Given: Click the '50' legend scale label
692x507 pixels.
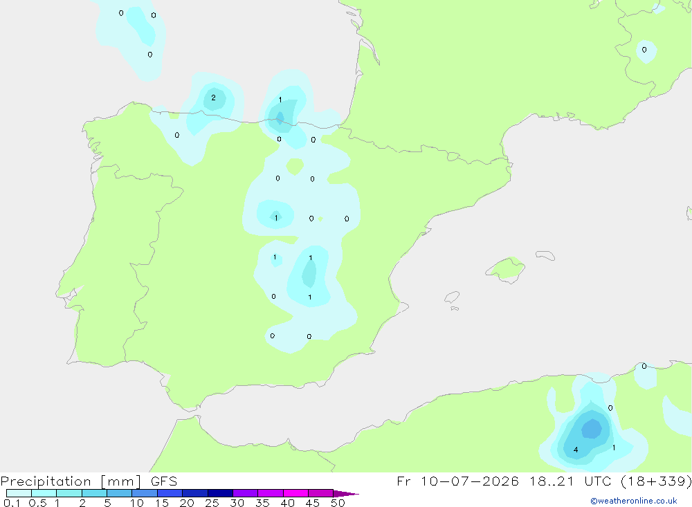Looking at the screenshot, I should (x=338, y=503).
